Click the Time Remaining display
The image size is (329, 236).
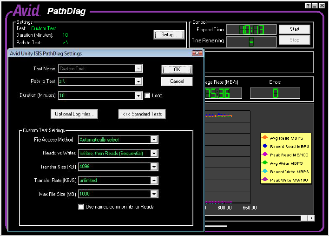pos(251,42)
